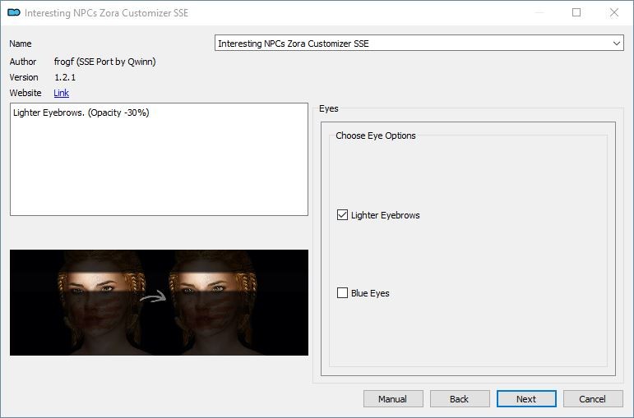
Task: Click author text frogf (SSE Port by Qwinn)
Action: point(104,62)
